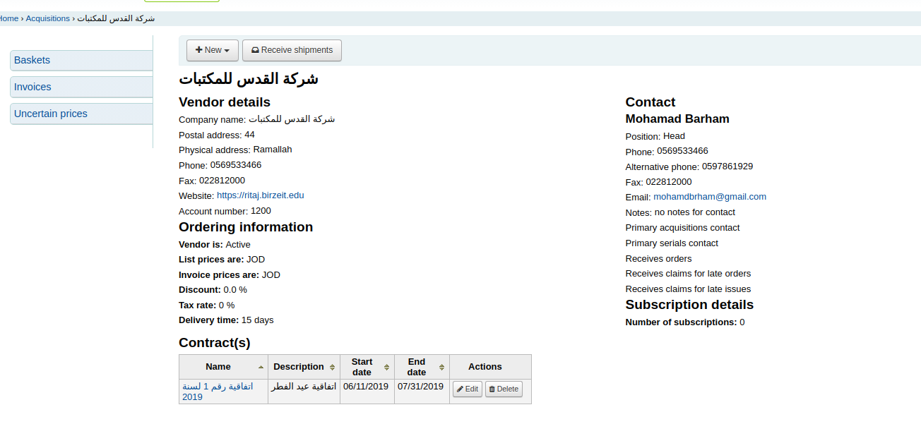
Task: Click the Start date column header text
Action: click(x=362, y=367)
